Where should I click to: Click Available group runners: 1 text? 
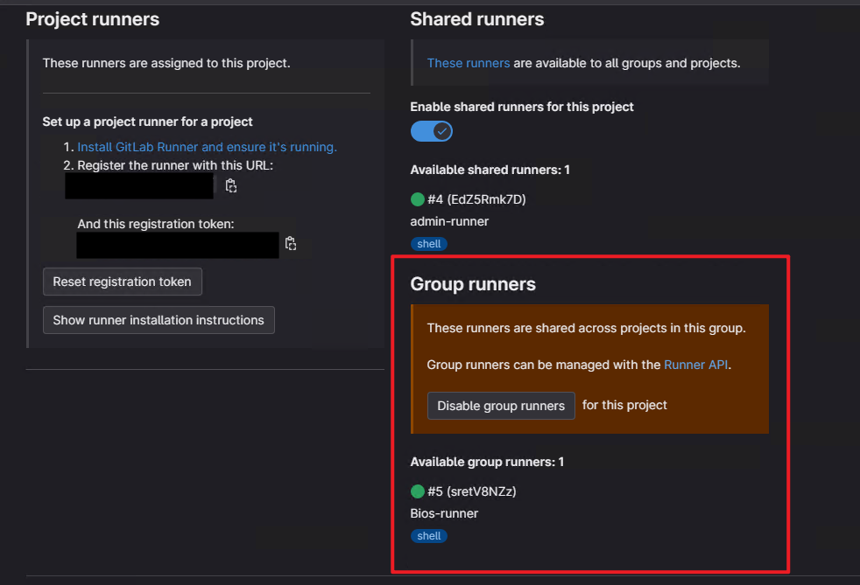click(x=487, y=462)
